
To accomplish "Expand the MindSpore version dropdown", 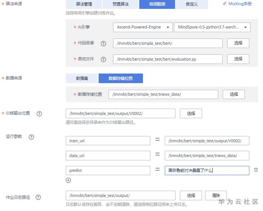I will click(x=214, y=27).
